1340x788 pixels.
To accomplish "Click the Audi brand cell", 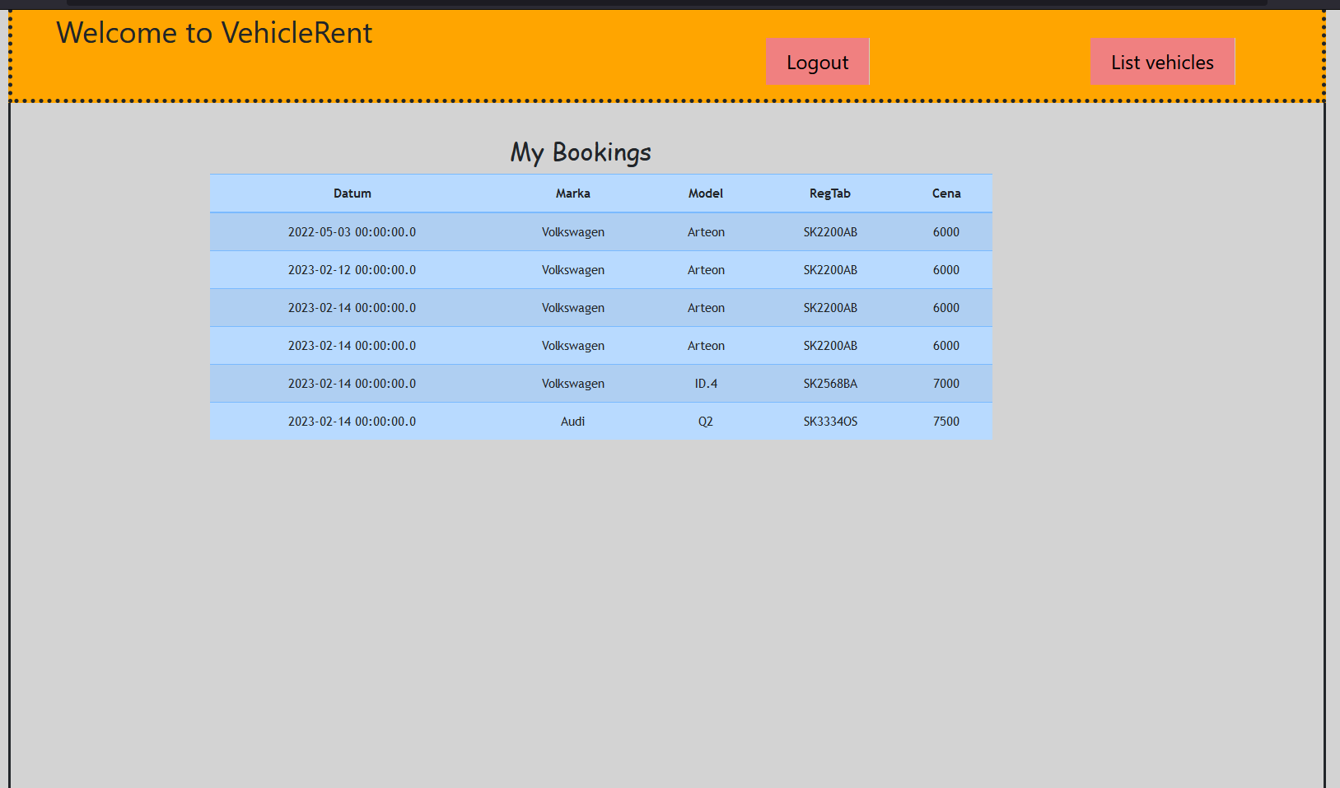I will pos(572,422).
